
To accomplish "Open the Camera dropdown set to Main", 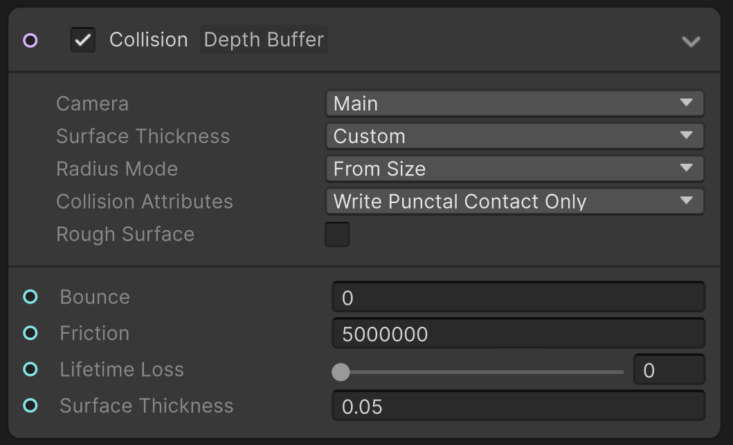I will 514,104.
